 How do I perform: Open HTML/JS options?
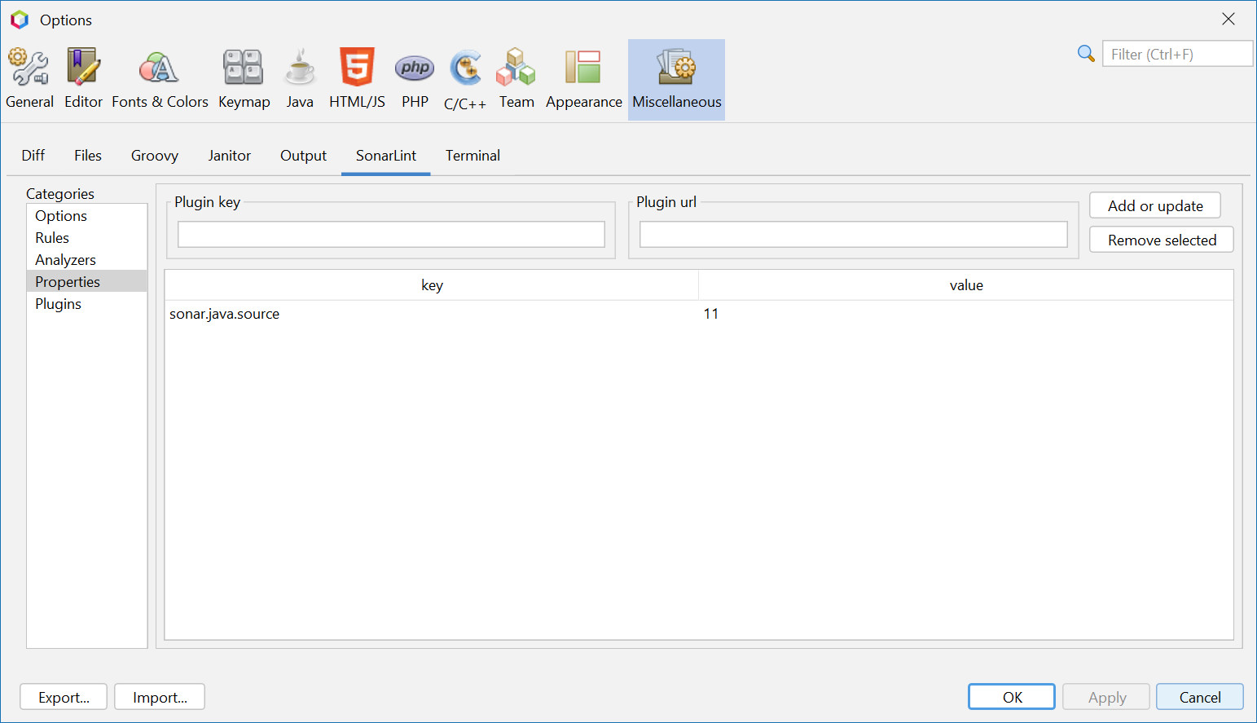[x=357, y=79]
